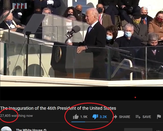
Task: Click the thumbs-up like icon
Action: 76,117
